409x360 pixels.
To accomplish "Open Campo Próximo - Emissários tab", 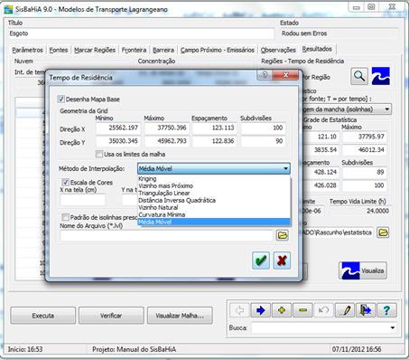I will (218, 50).
